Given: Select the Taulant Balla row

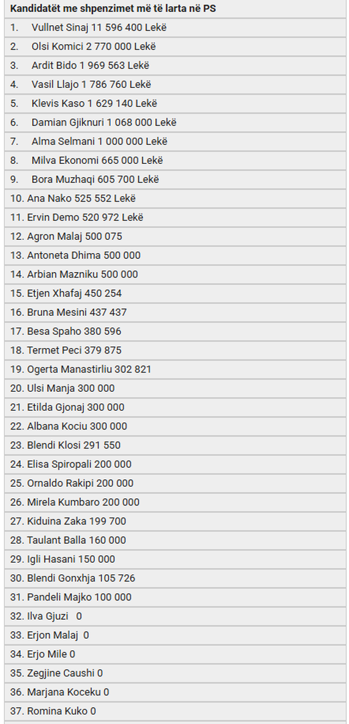Looking at the screenshot, I should pos(174,540).
